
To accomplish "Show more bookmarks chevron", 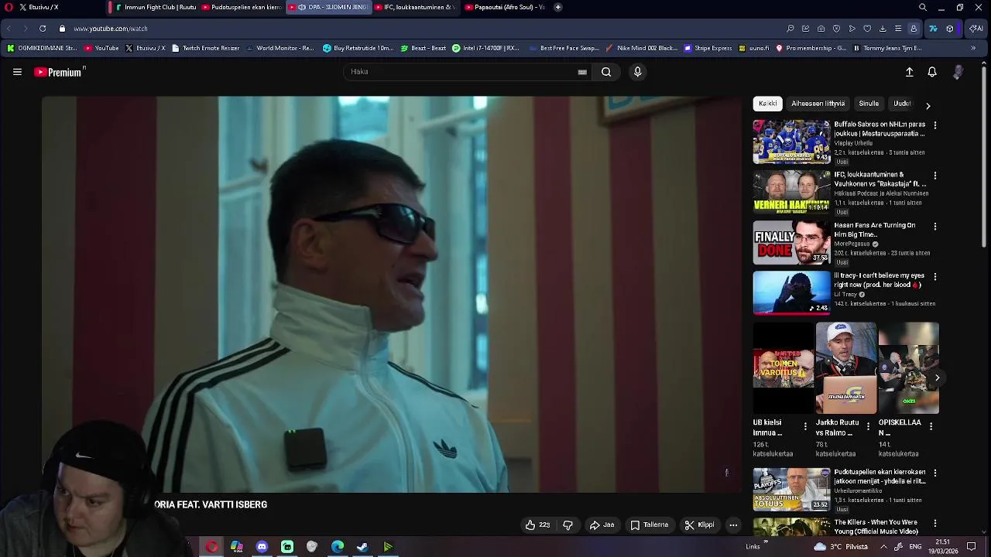I will tap(973, 48).
